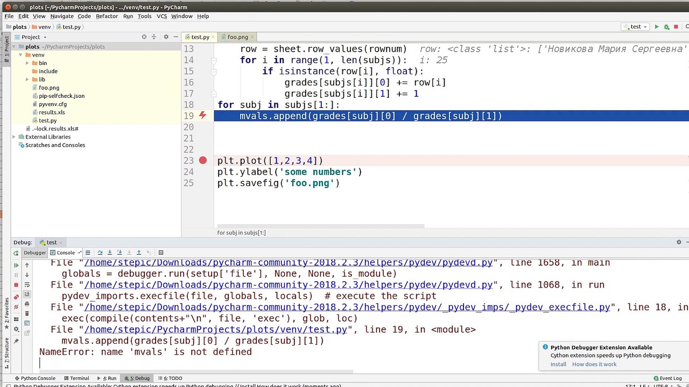Click Install link in debugger extension notification

(558, 364)
